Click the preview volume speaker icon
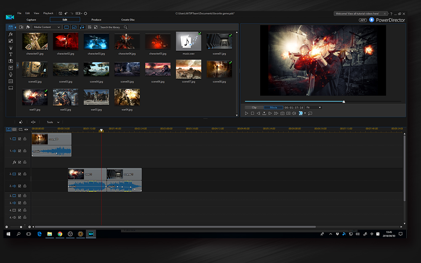Image resolution: width=421 pixels, height=263 pixels. click(x=294, y=114)
